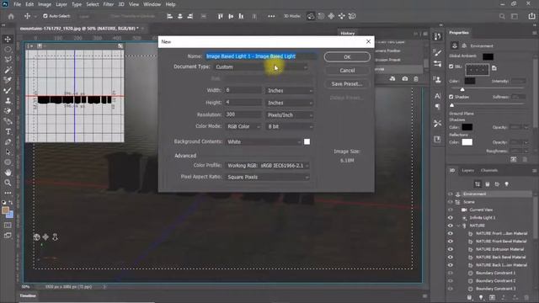Open the Height units Inches dropdown
The image size is (539, 303).
pyautogui.click(x=290, y=103)
